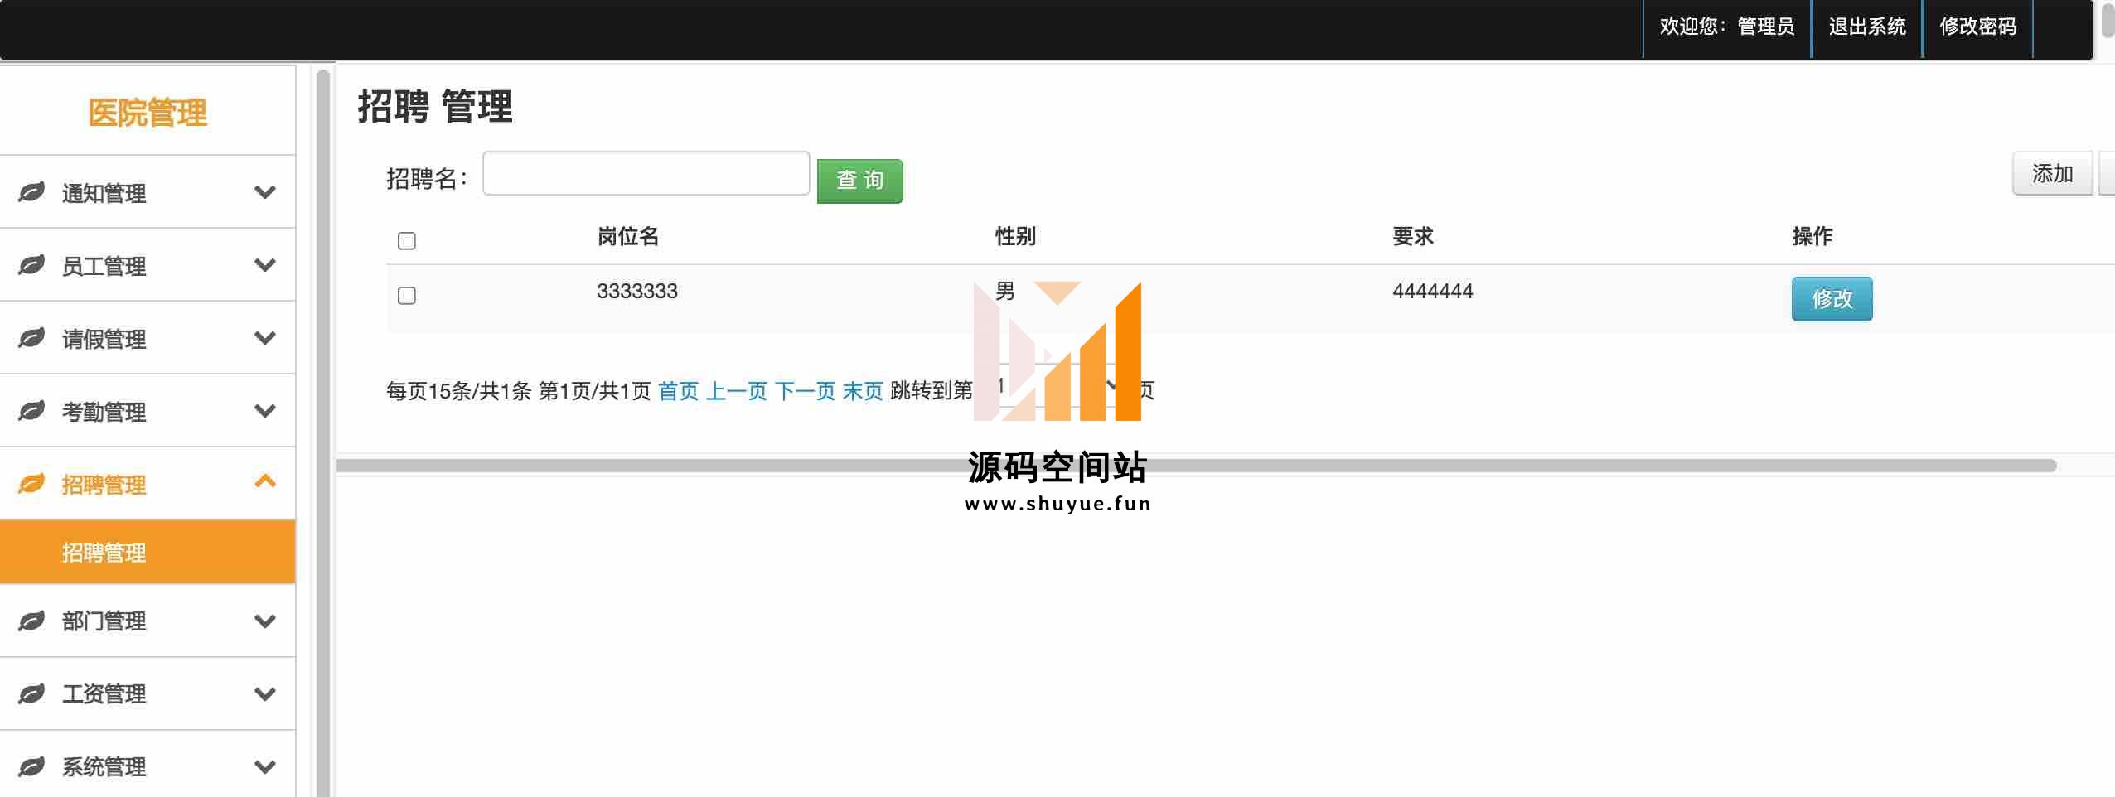Click the blue 修改 button for row 3333333
Viewport: 2115px width, 797px height.
point(1832,299)
